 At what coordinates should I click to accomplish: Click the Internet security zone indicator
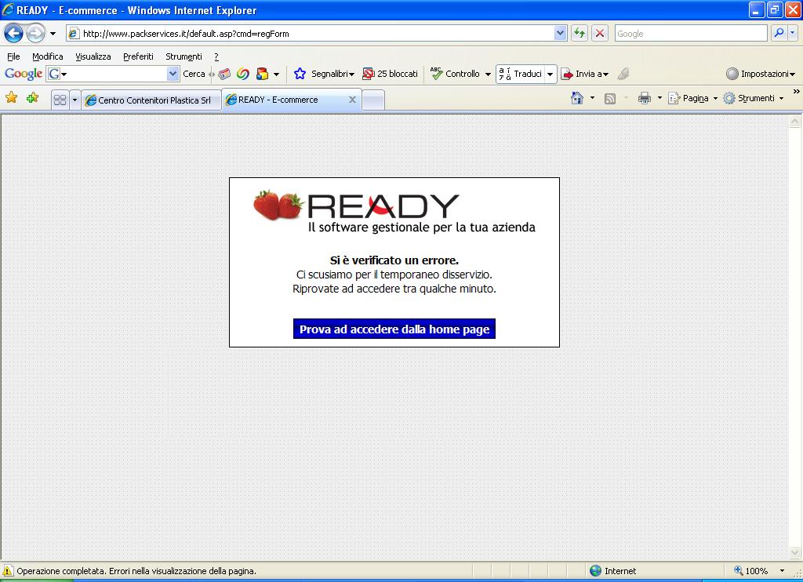coord(612,571)
